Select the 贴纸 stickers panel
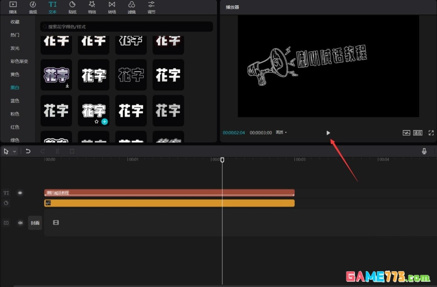Screen dimensions: 437x287 click(72, 7)
